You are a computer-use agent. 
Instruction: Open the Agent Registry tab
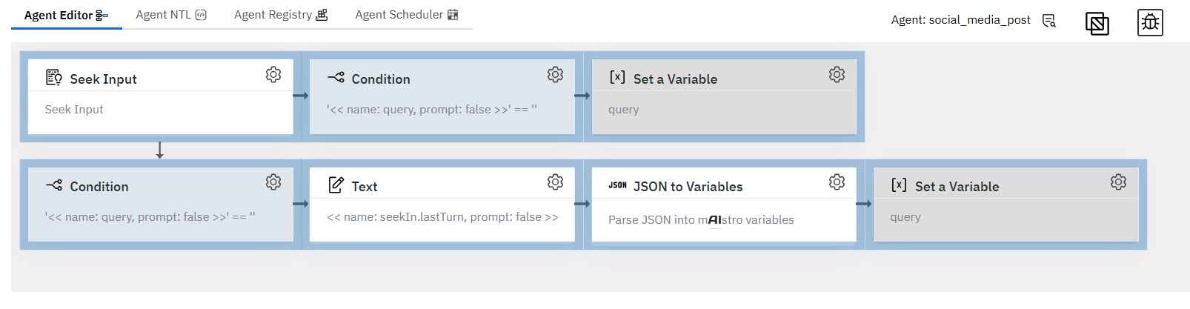[x=281, y=15]
